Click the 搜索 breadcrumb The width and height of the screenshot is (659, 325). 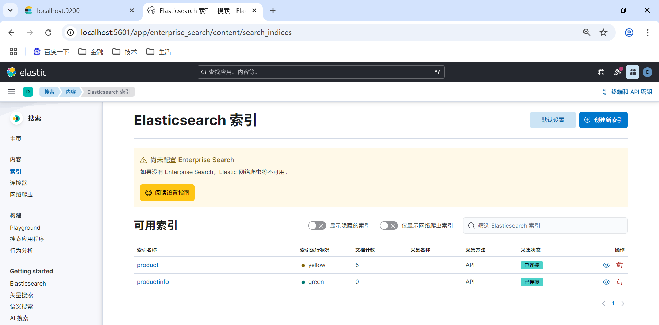pos(49,92)
